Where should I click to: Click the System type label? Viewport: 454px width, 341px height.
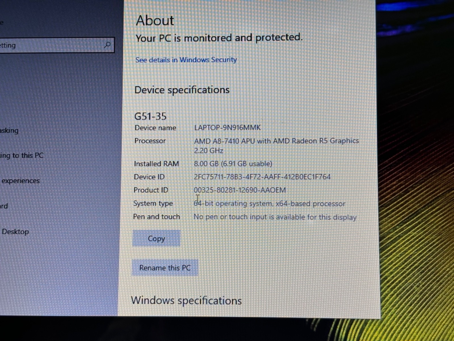pos(153,203)
